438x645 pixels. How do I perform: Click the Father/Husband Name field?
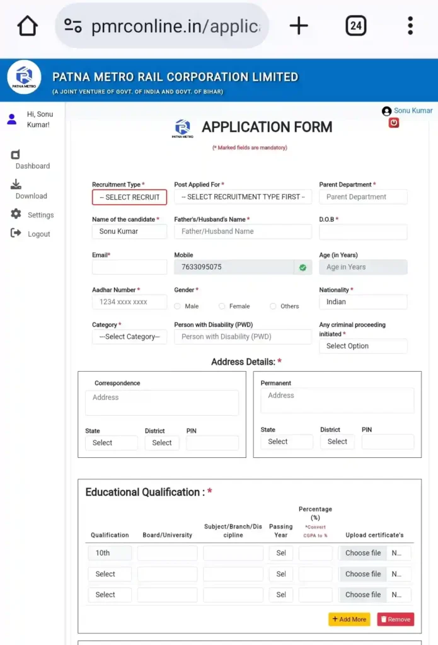243,232
